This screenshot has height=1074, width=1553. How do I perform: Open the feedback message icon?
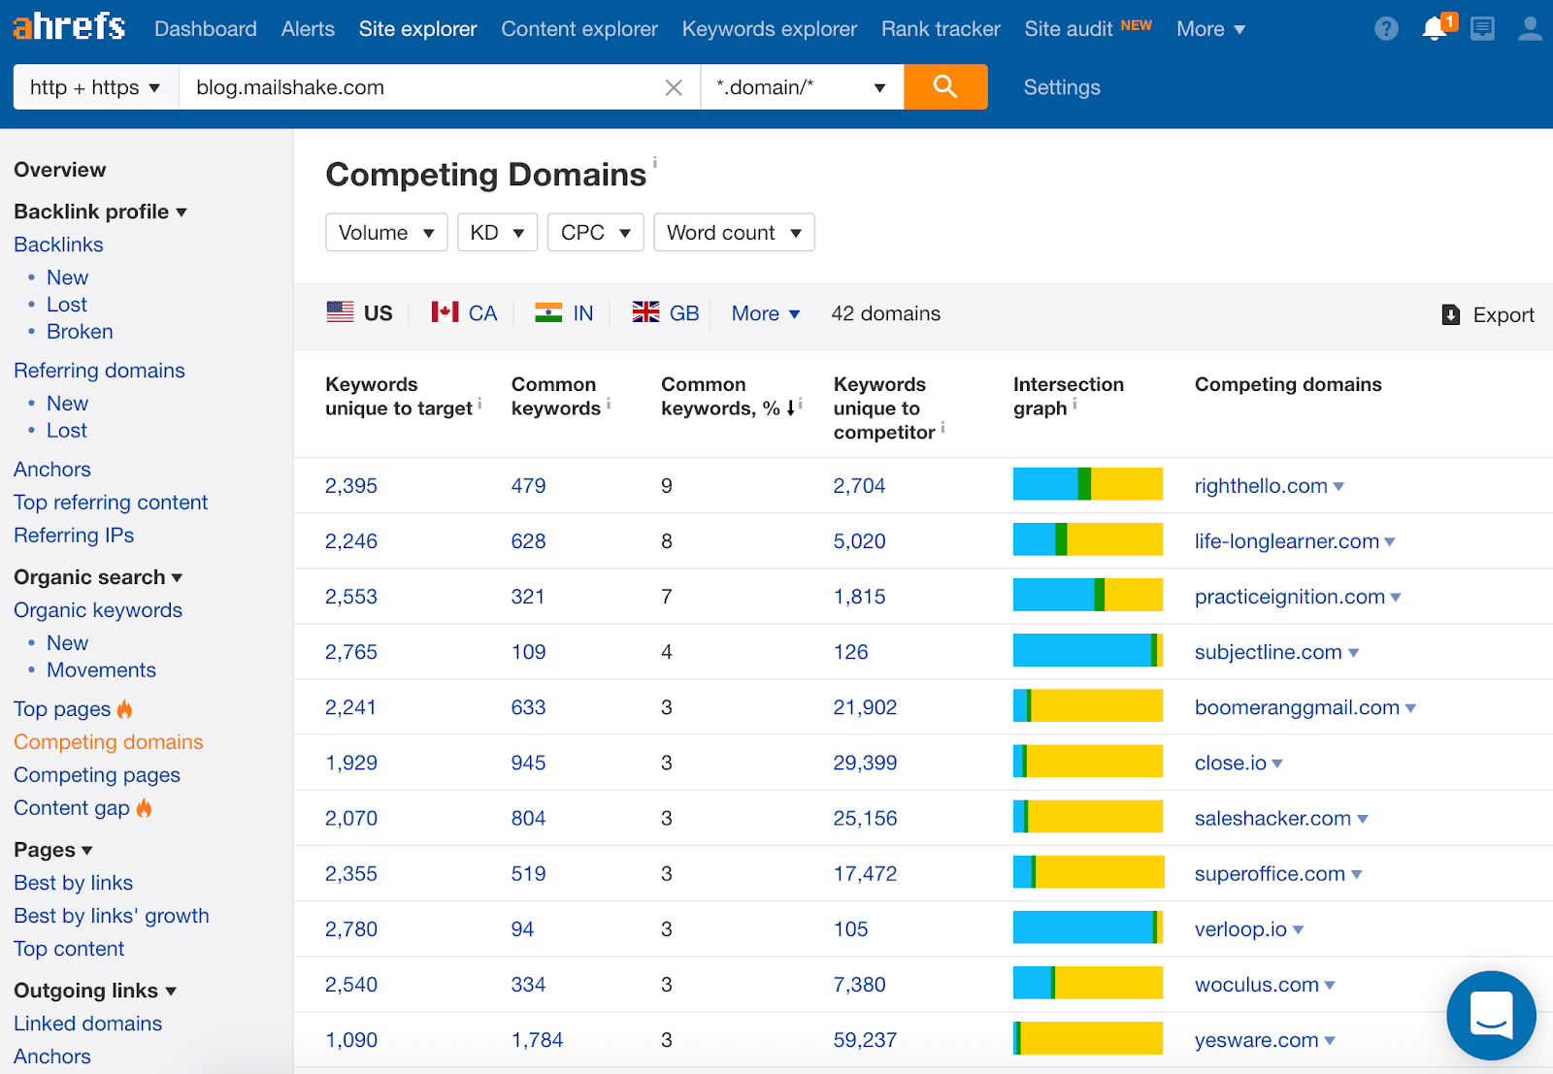point(1482,28)
